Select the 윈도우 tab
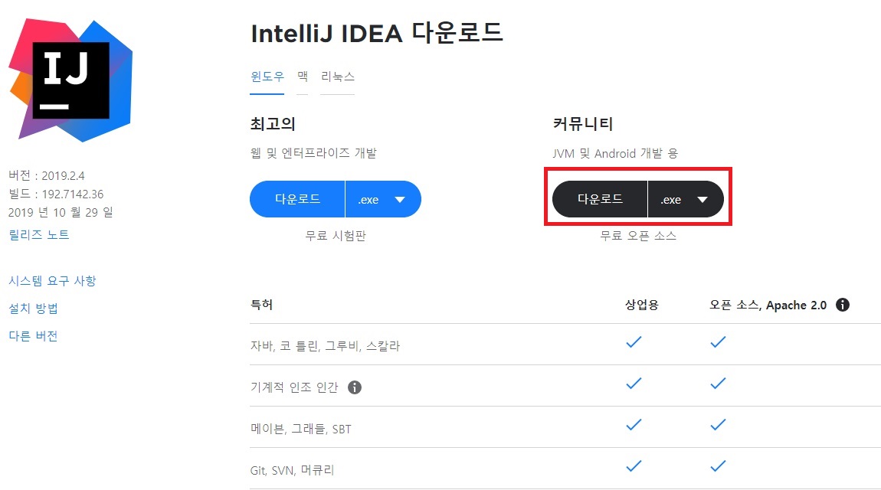This screenshot has height=490, width=881. pyautogui.click(x=267, y=77)
